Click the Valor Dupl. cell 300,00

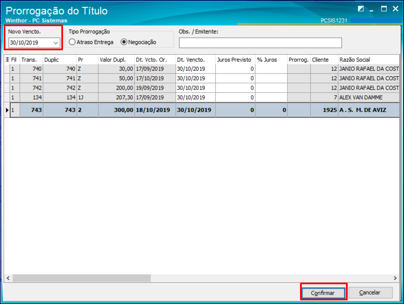click(116, 110)
